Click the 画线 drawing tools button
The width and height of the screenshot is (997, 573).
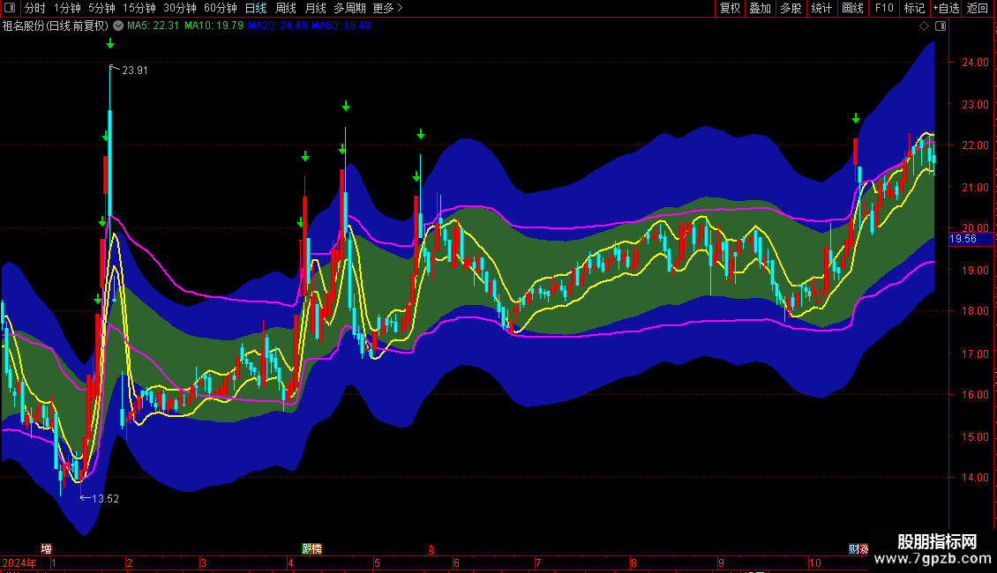click(x=852, y=8)
